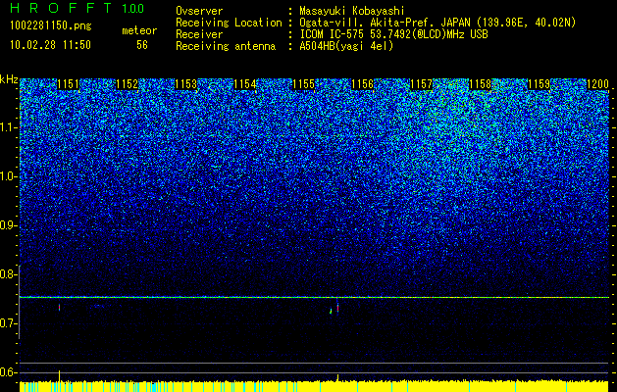Click the red meteor echo near 1155
The height and width of the screenshot is (392, 617).
point(337,308)
